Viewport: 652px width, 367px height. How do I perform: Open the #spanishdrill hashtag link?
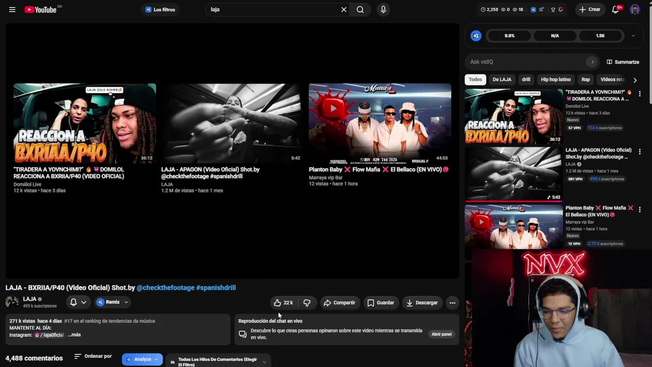pyautogui.click(x=216, y=288)
